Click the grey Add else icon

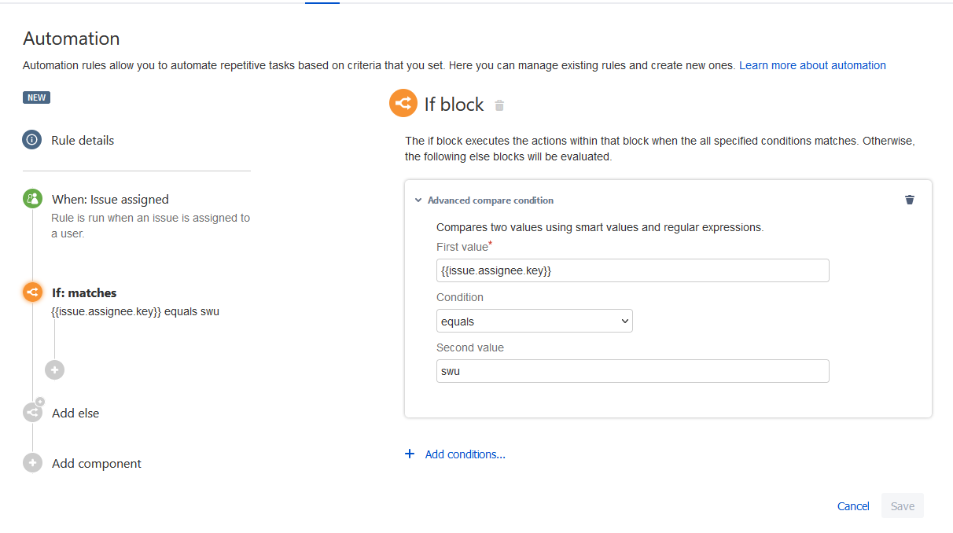32,412
